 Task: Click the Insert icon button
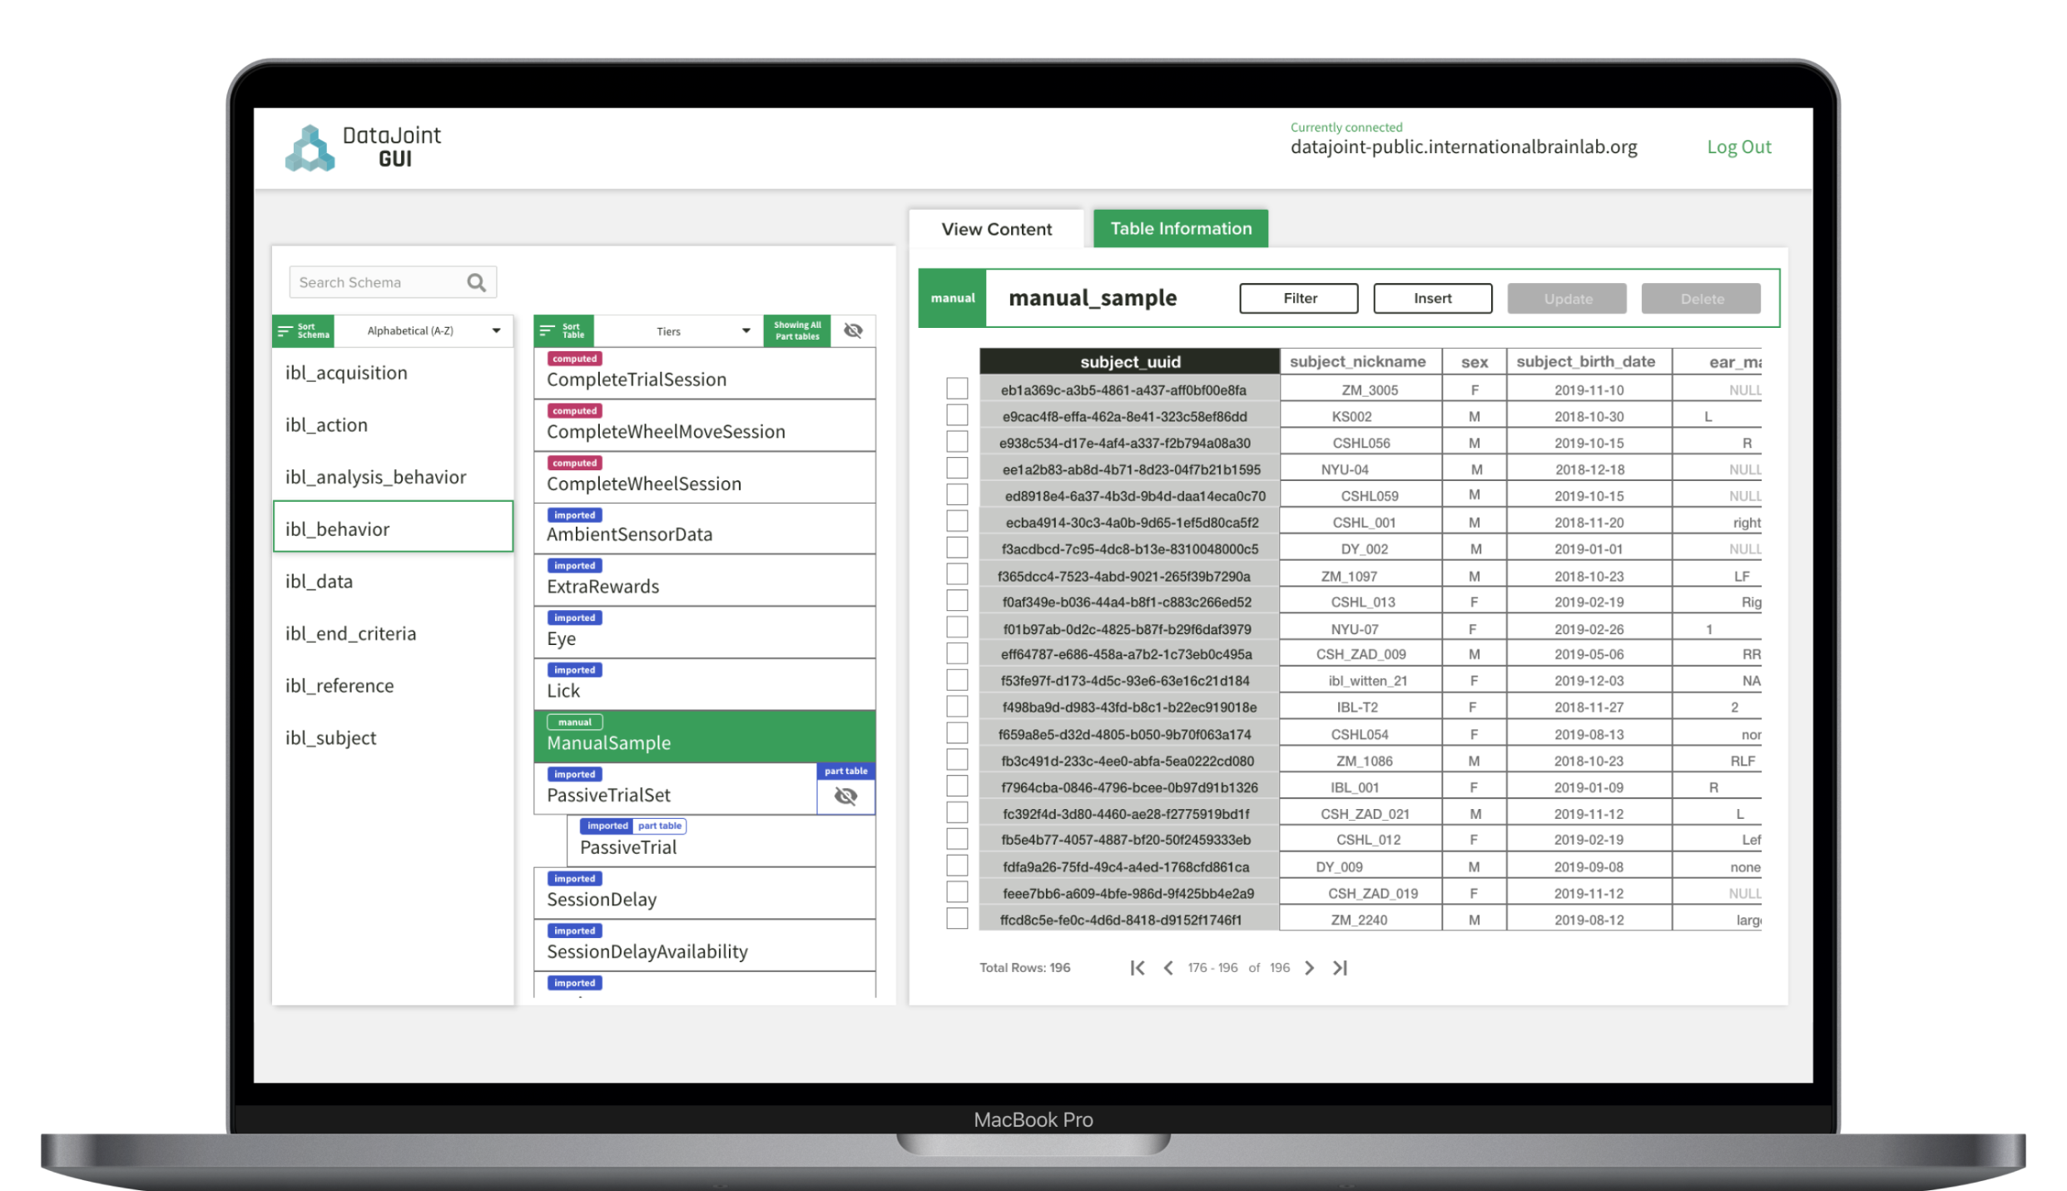click(x=1432, y=298)
